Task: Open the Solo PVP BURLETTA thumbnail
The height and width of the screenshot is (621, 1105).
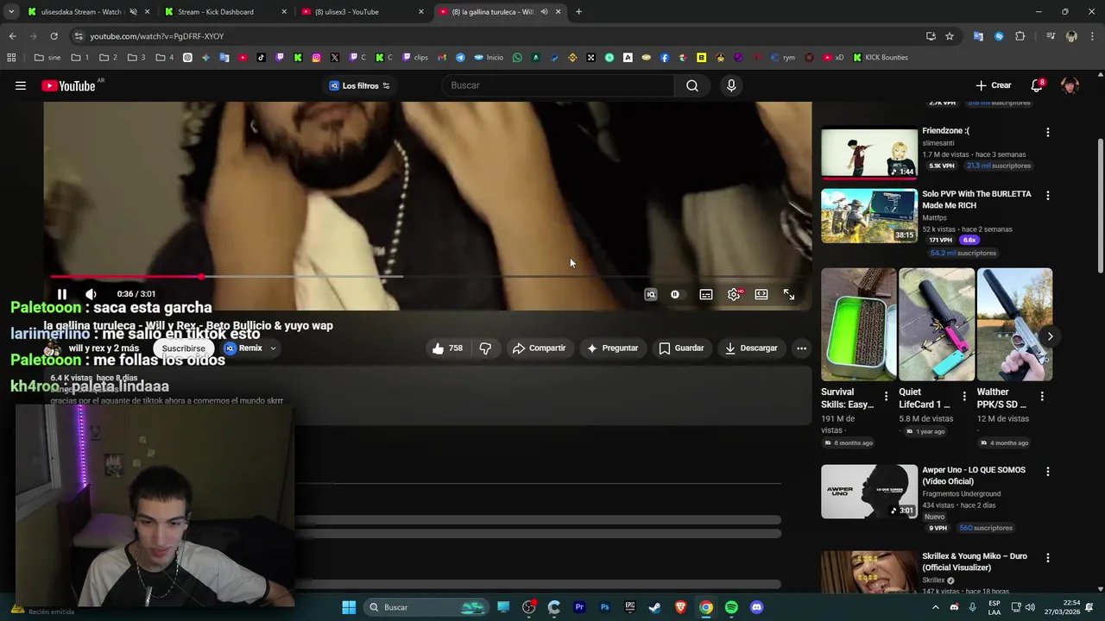Action: click(869, 216)
